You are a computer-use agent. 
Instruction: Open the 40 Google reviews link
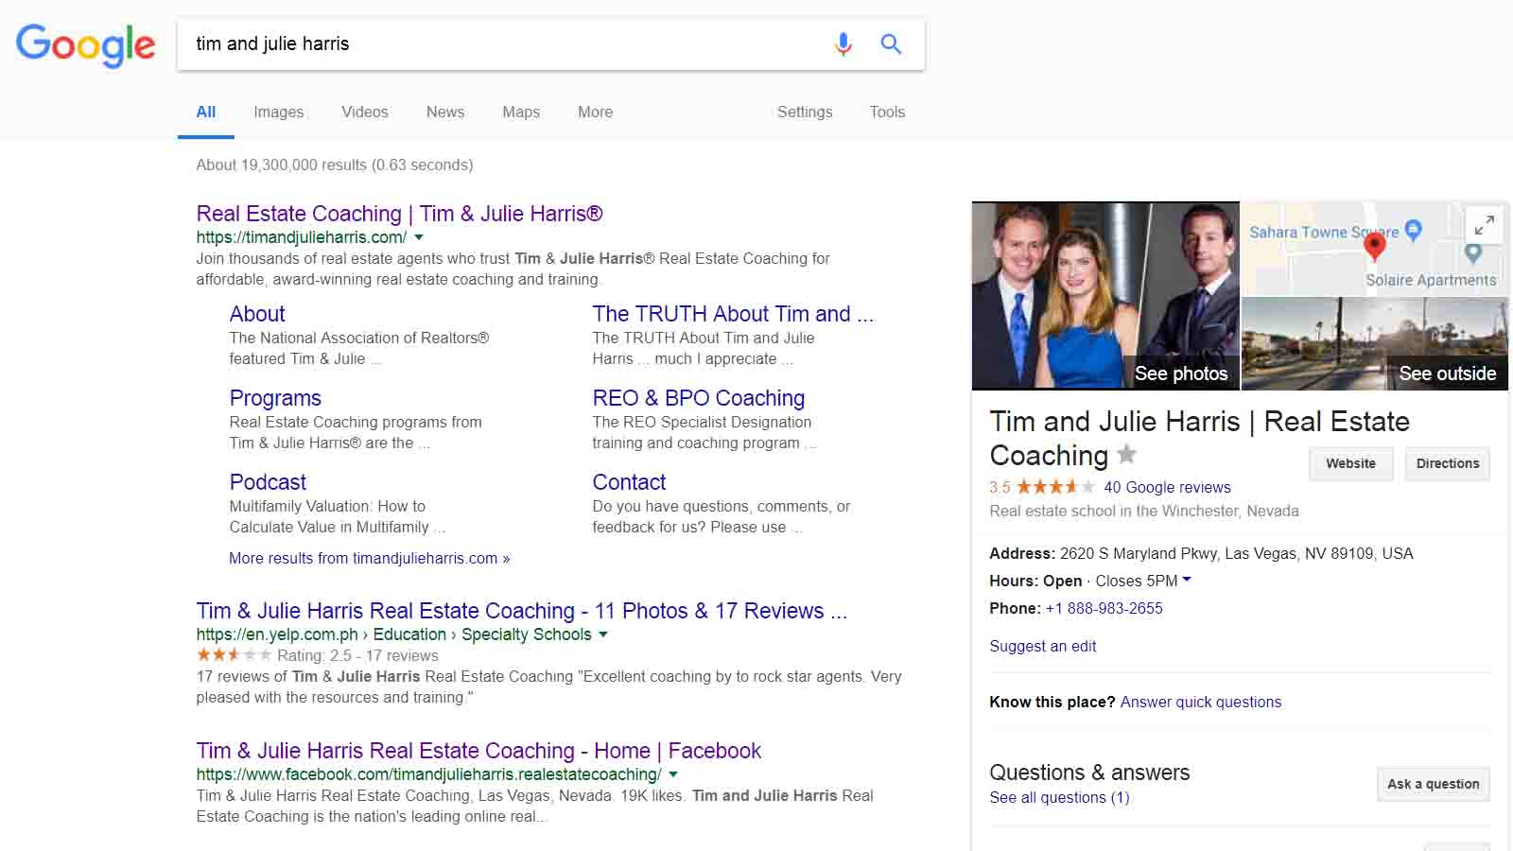coord(1167,487)
